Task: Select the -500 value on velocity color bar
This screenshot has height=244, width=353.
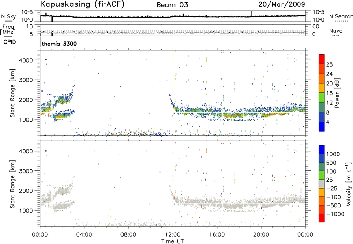Action: 334,205
